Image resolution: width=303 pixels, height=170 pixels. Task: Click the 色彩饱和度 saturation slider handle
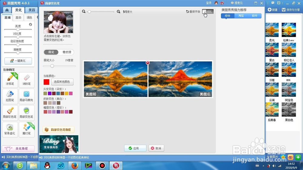point(18,45)
